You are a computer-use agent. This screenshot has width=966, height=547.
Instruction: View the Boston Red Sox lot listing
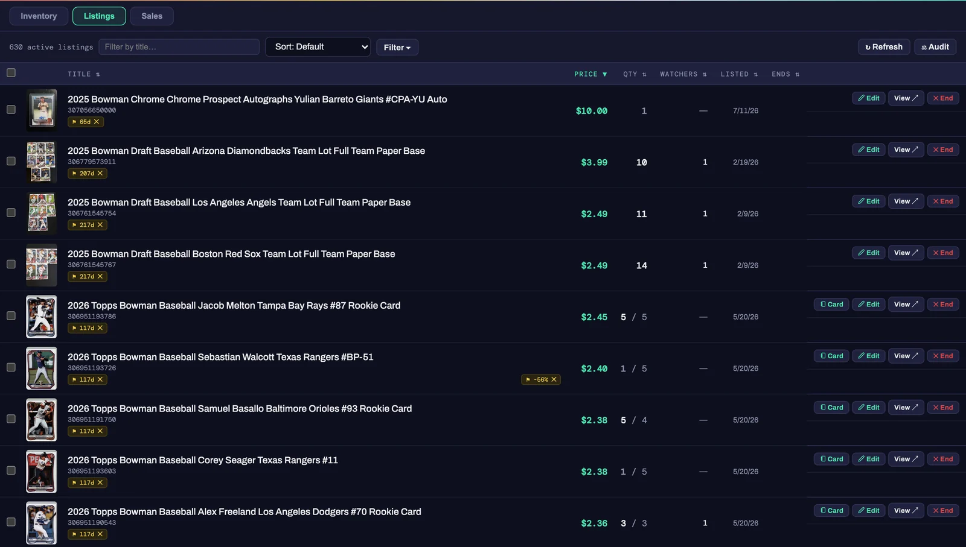[x=906, y=253]
